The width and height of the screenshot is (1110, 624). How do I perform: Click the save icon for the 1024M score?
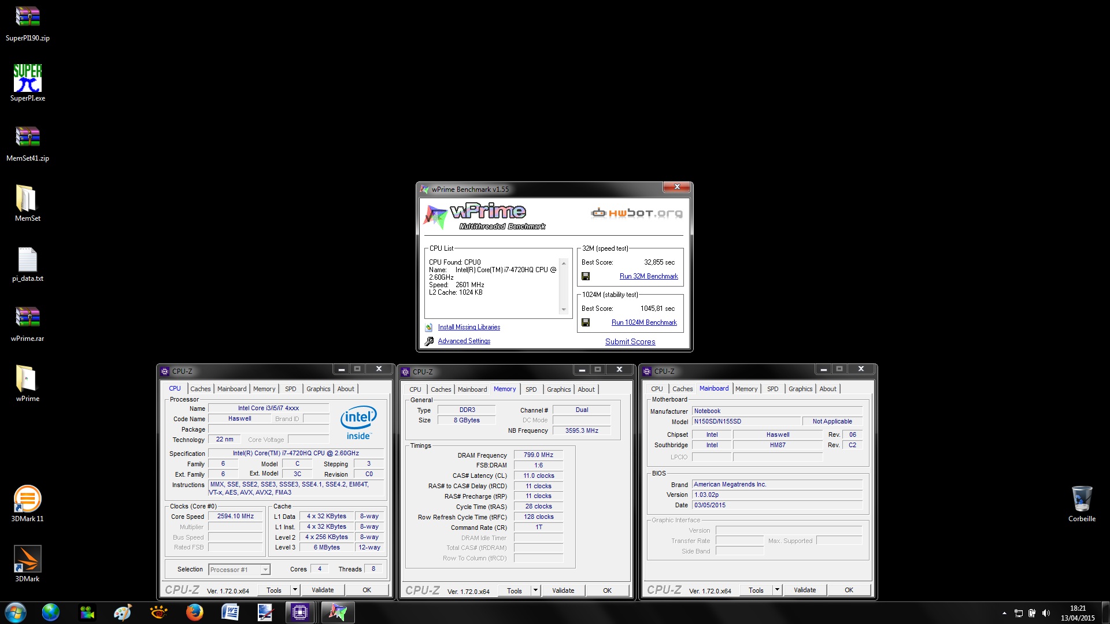click(586, 322)
